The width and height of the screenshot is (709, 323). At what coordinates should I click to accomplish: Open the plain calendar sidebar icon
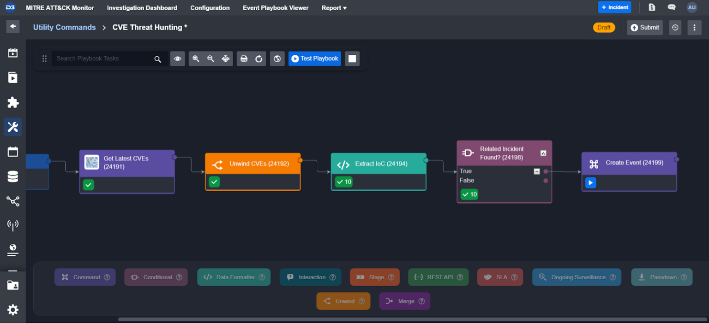13,152
